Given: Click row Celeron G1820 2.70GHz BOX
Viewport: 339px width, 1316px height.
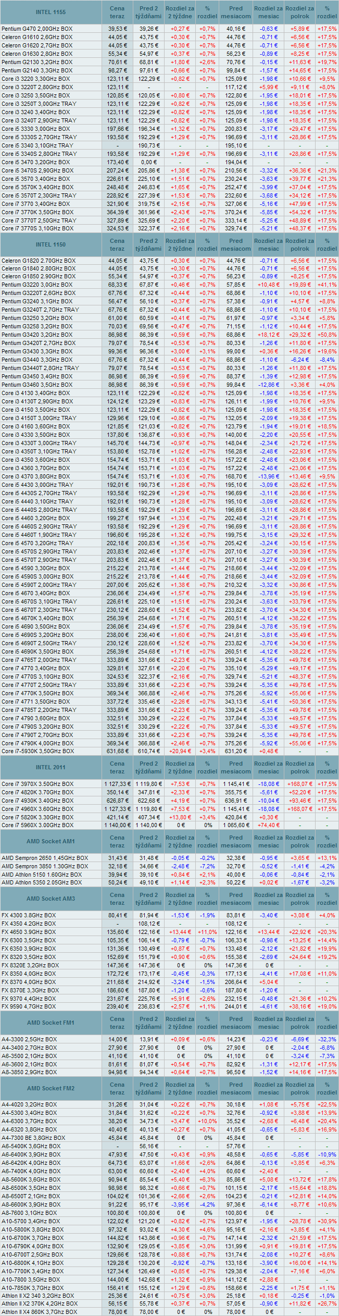Looking at the screenshot, I should [169, 261].
